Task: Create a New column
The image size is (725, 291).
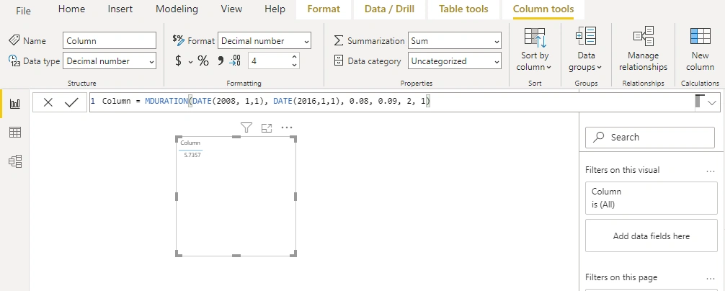Action: 700,50
